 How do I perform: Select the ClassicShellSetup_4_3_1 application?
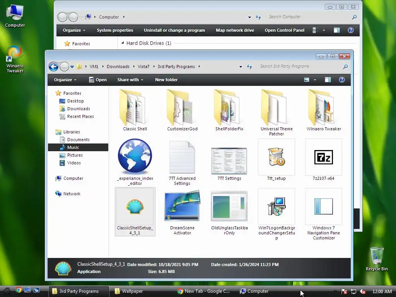135,212
